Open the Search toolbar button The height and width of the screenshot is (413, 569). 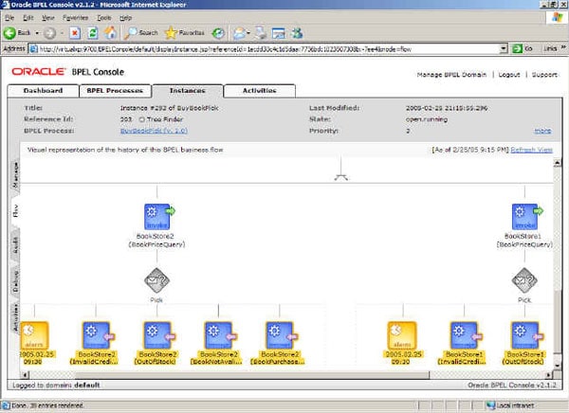[x=140, y=33]
